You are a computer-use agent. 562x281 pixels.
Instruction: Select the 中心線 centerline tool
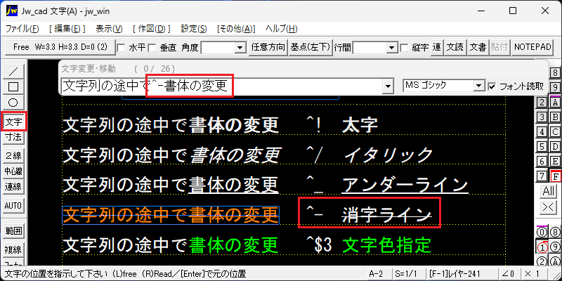coord(13,171)
